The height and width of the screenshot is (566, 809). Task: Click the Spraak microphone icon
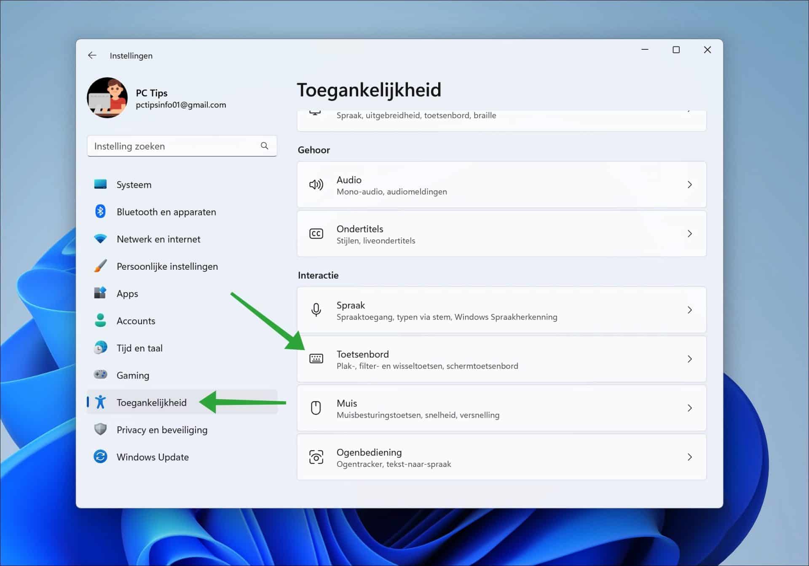[x=316, y=310]
